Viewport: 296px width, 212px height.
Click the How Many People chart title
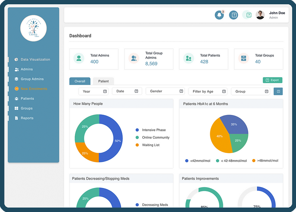[88, 104]
